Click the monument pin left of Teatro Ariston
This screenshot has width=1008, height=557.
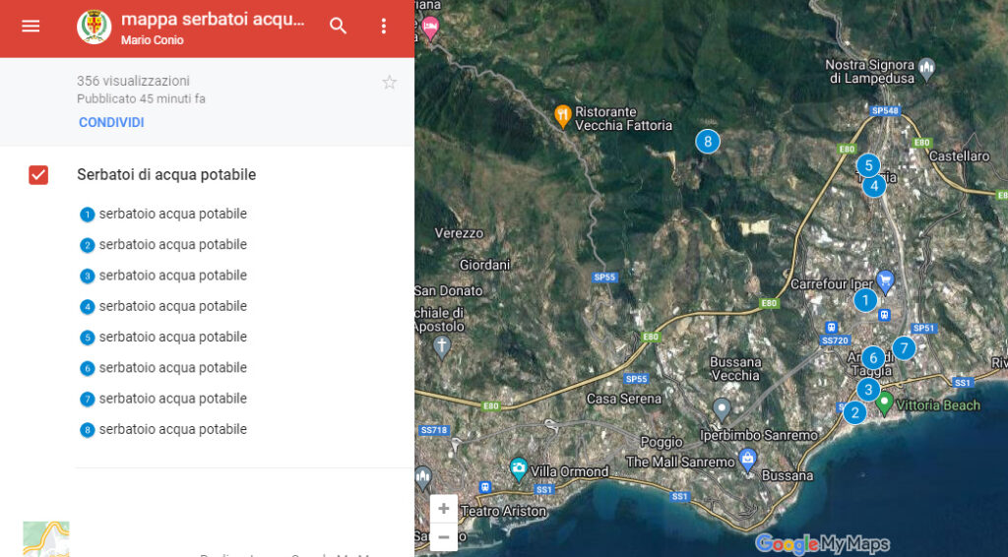(423, 478)
